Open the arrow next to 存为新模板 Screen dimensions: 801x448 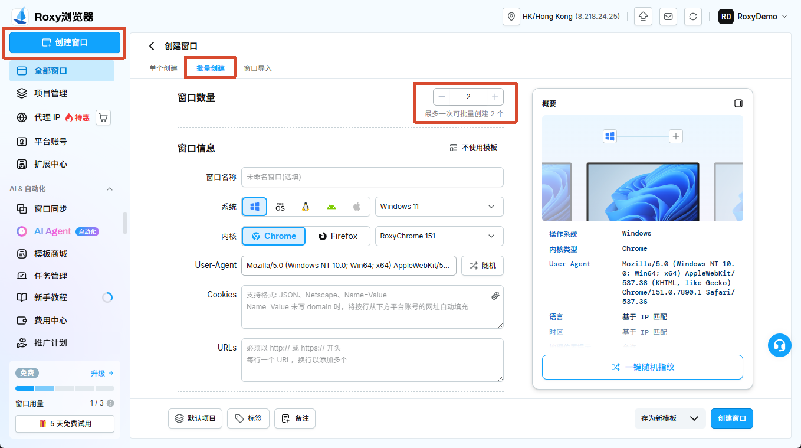click(x=694, y=418)
